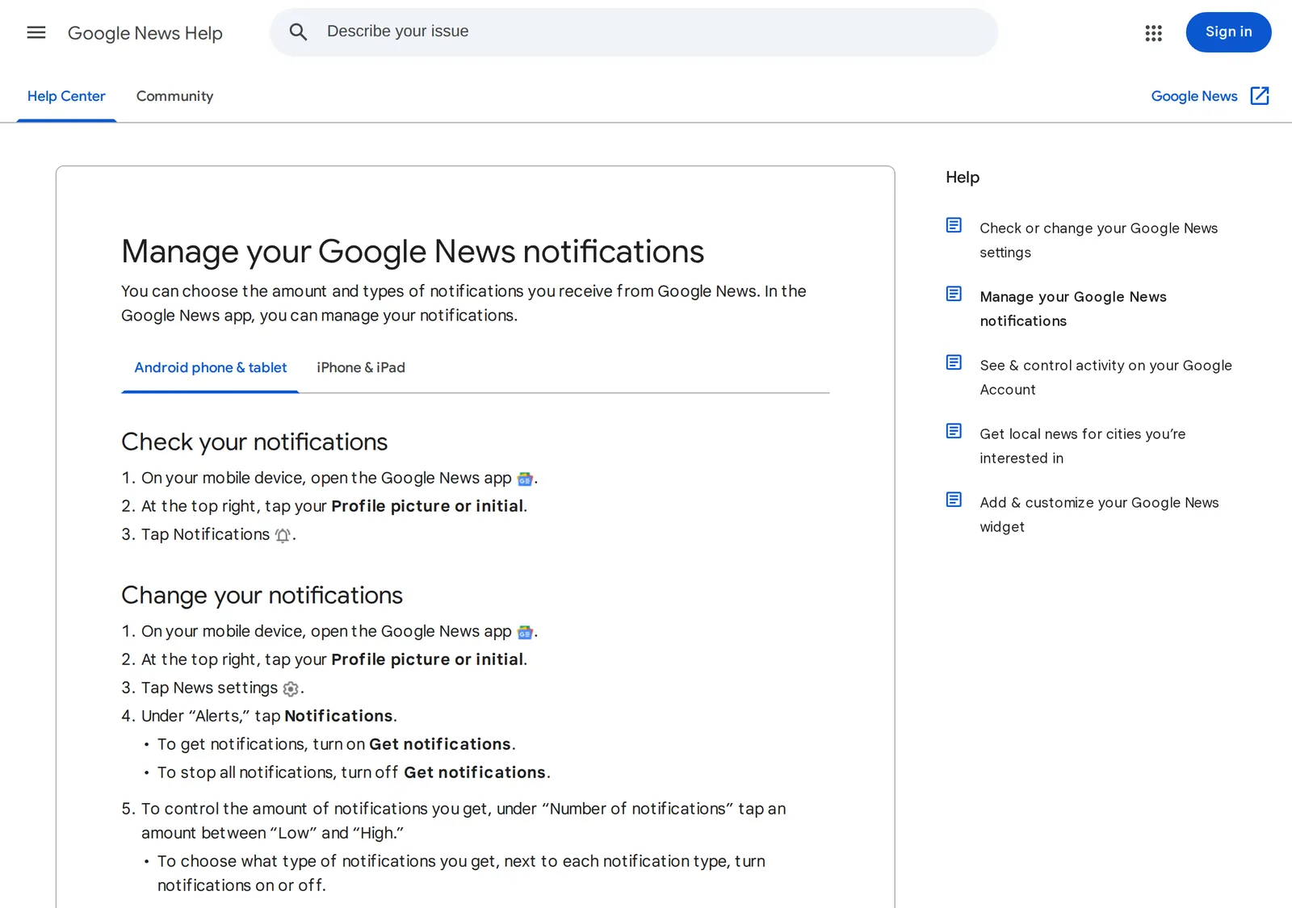Viewport: 1292px width, 908px height.
Task: Open 'Check or change your Google News settings'
Action: (1098, 241)
